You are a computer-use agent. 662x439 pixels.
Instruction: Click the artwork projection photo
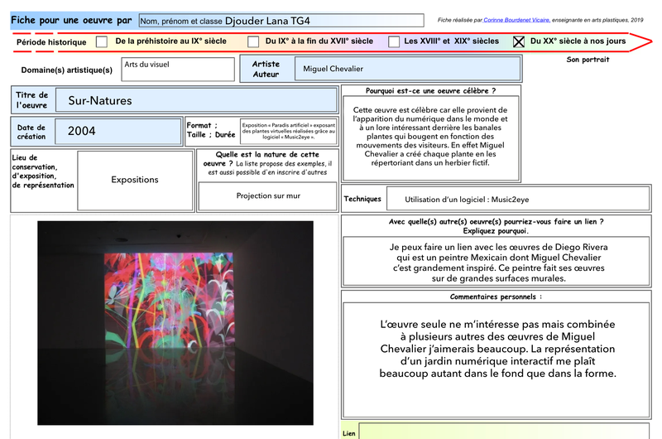[175, 322]
